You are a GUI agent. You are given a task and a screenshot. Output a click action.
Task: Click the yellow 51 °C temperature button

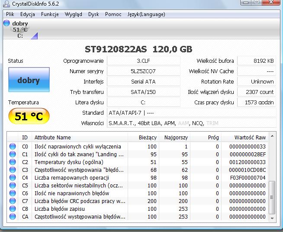[x=29, y=116]
